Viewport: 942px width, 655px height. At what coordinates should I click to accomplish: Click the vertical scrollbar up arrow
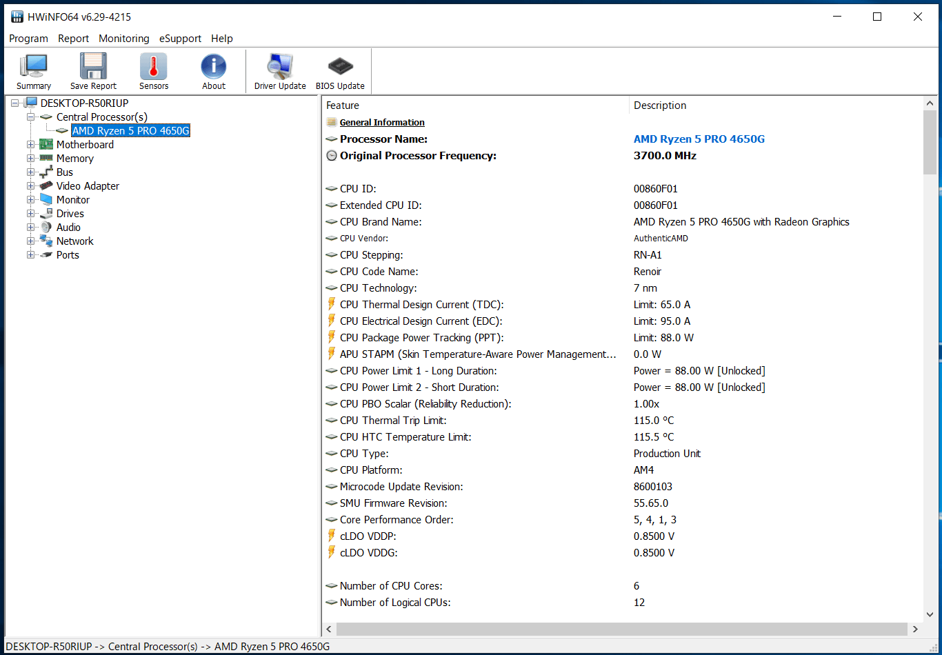point(930,104)
